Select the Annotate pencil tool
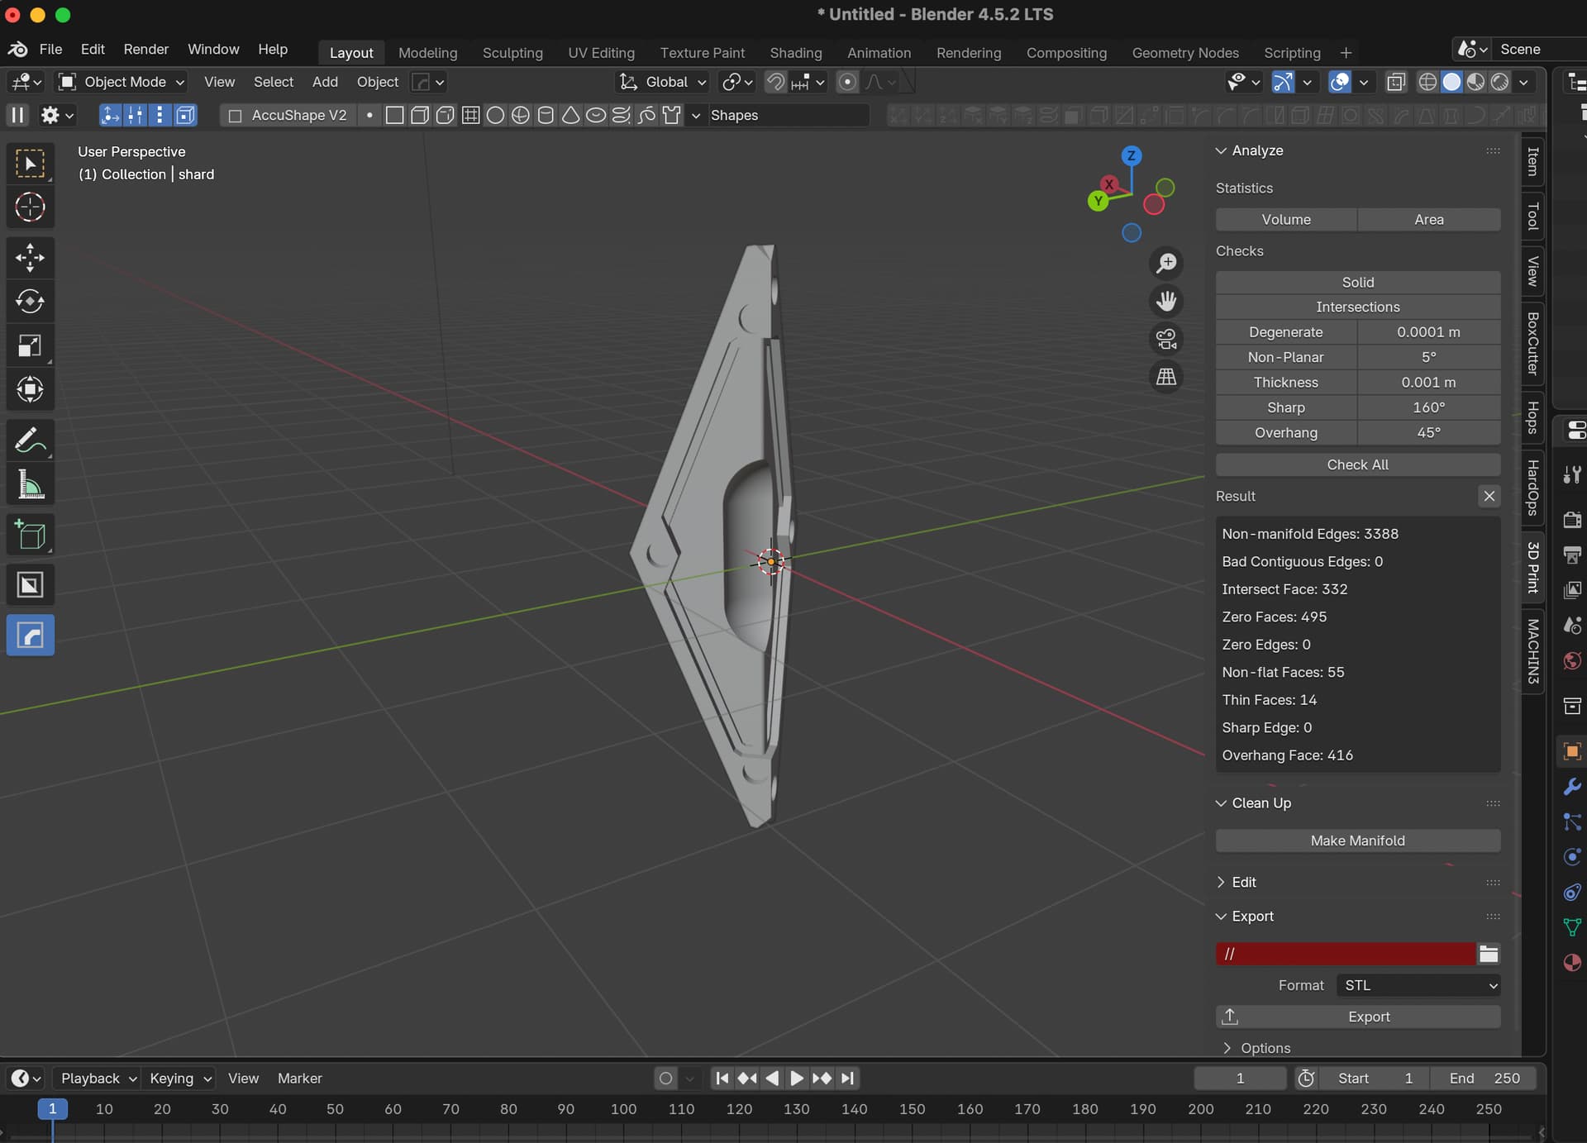The width and height of the screenshot is (1587, 1143). (30, 441)
